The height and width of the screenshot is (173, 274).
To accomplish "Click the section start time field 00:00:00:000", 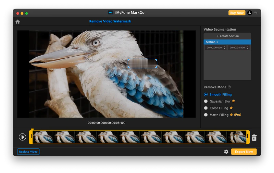I will pos(216,48).
